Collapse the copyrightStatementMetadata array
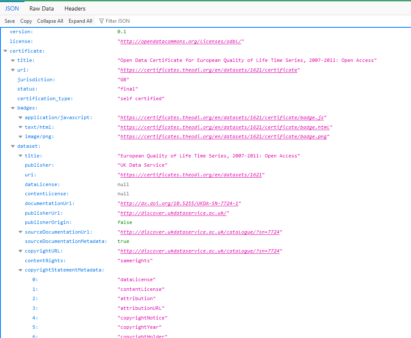 [x=20, y=270]
